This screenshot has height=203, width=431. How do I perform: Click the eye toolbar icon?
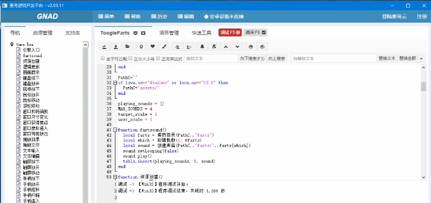pos(251,47)
